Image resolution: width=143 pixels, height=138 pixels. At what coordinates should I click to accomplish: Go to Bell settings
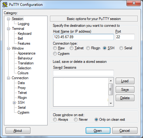click(x=20, y=39)
